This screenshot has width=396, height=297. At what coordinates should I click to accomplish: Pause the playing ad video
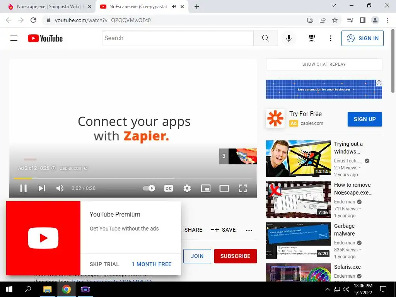(x=23, y=188)
